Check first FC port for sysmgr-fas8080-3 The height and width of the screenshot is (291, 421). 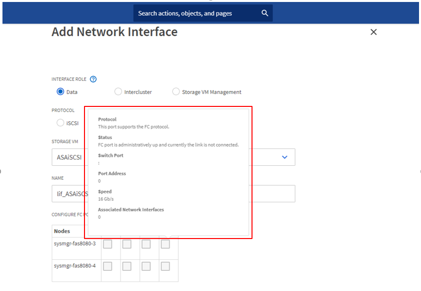(x=107, y=244)
